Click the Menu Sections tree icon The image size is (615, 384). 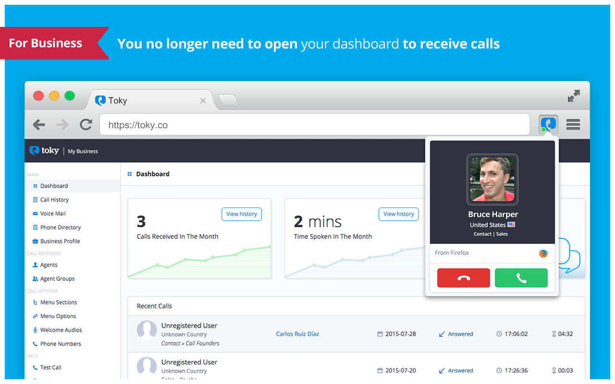[35, 302]
